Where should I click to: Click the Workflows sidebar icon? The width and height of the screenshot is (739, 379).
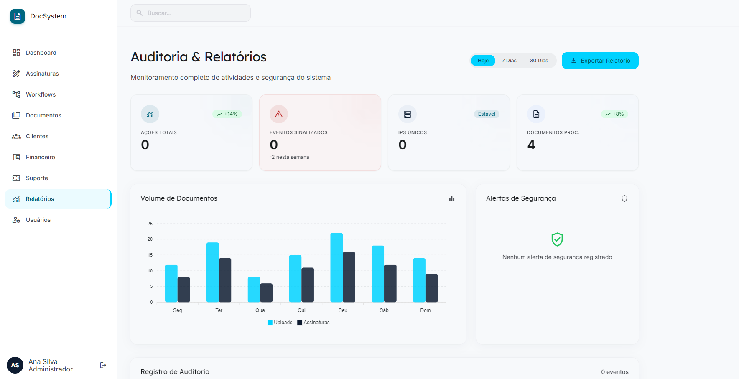(16, 94)
